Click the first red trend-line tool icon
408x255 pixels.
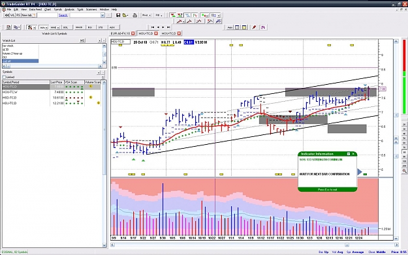(x=180, y=22)
